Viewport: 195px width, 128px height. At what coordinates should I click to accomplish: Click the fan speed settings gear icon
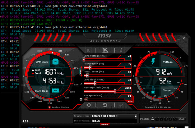(x=81, y=99)
